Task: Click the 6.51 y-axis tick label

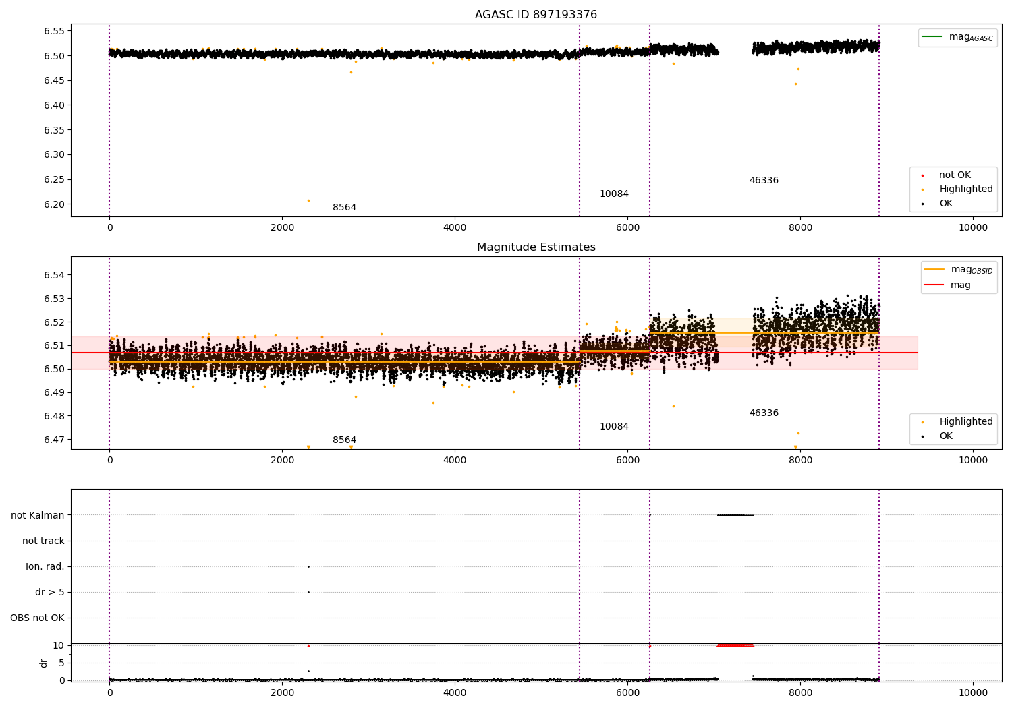Action: 54,346
